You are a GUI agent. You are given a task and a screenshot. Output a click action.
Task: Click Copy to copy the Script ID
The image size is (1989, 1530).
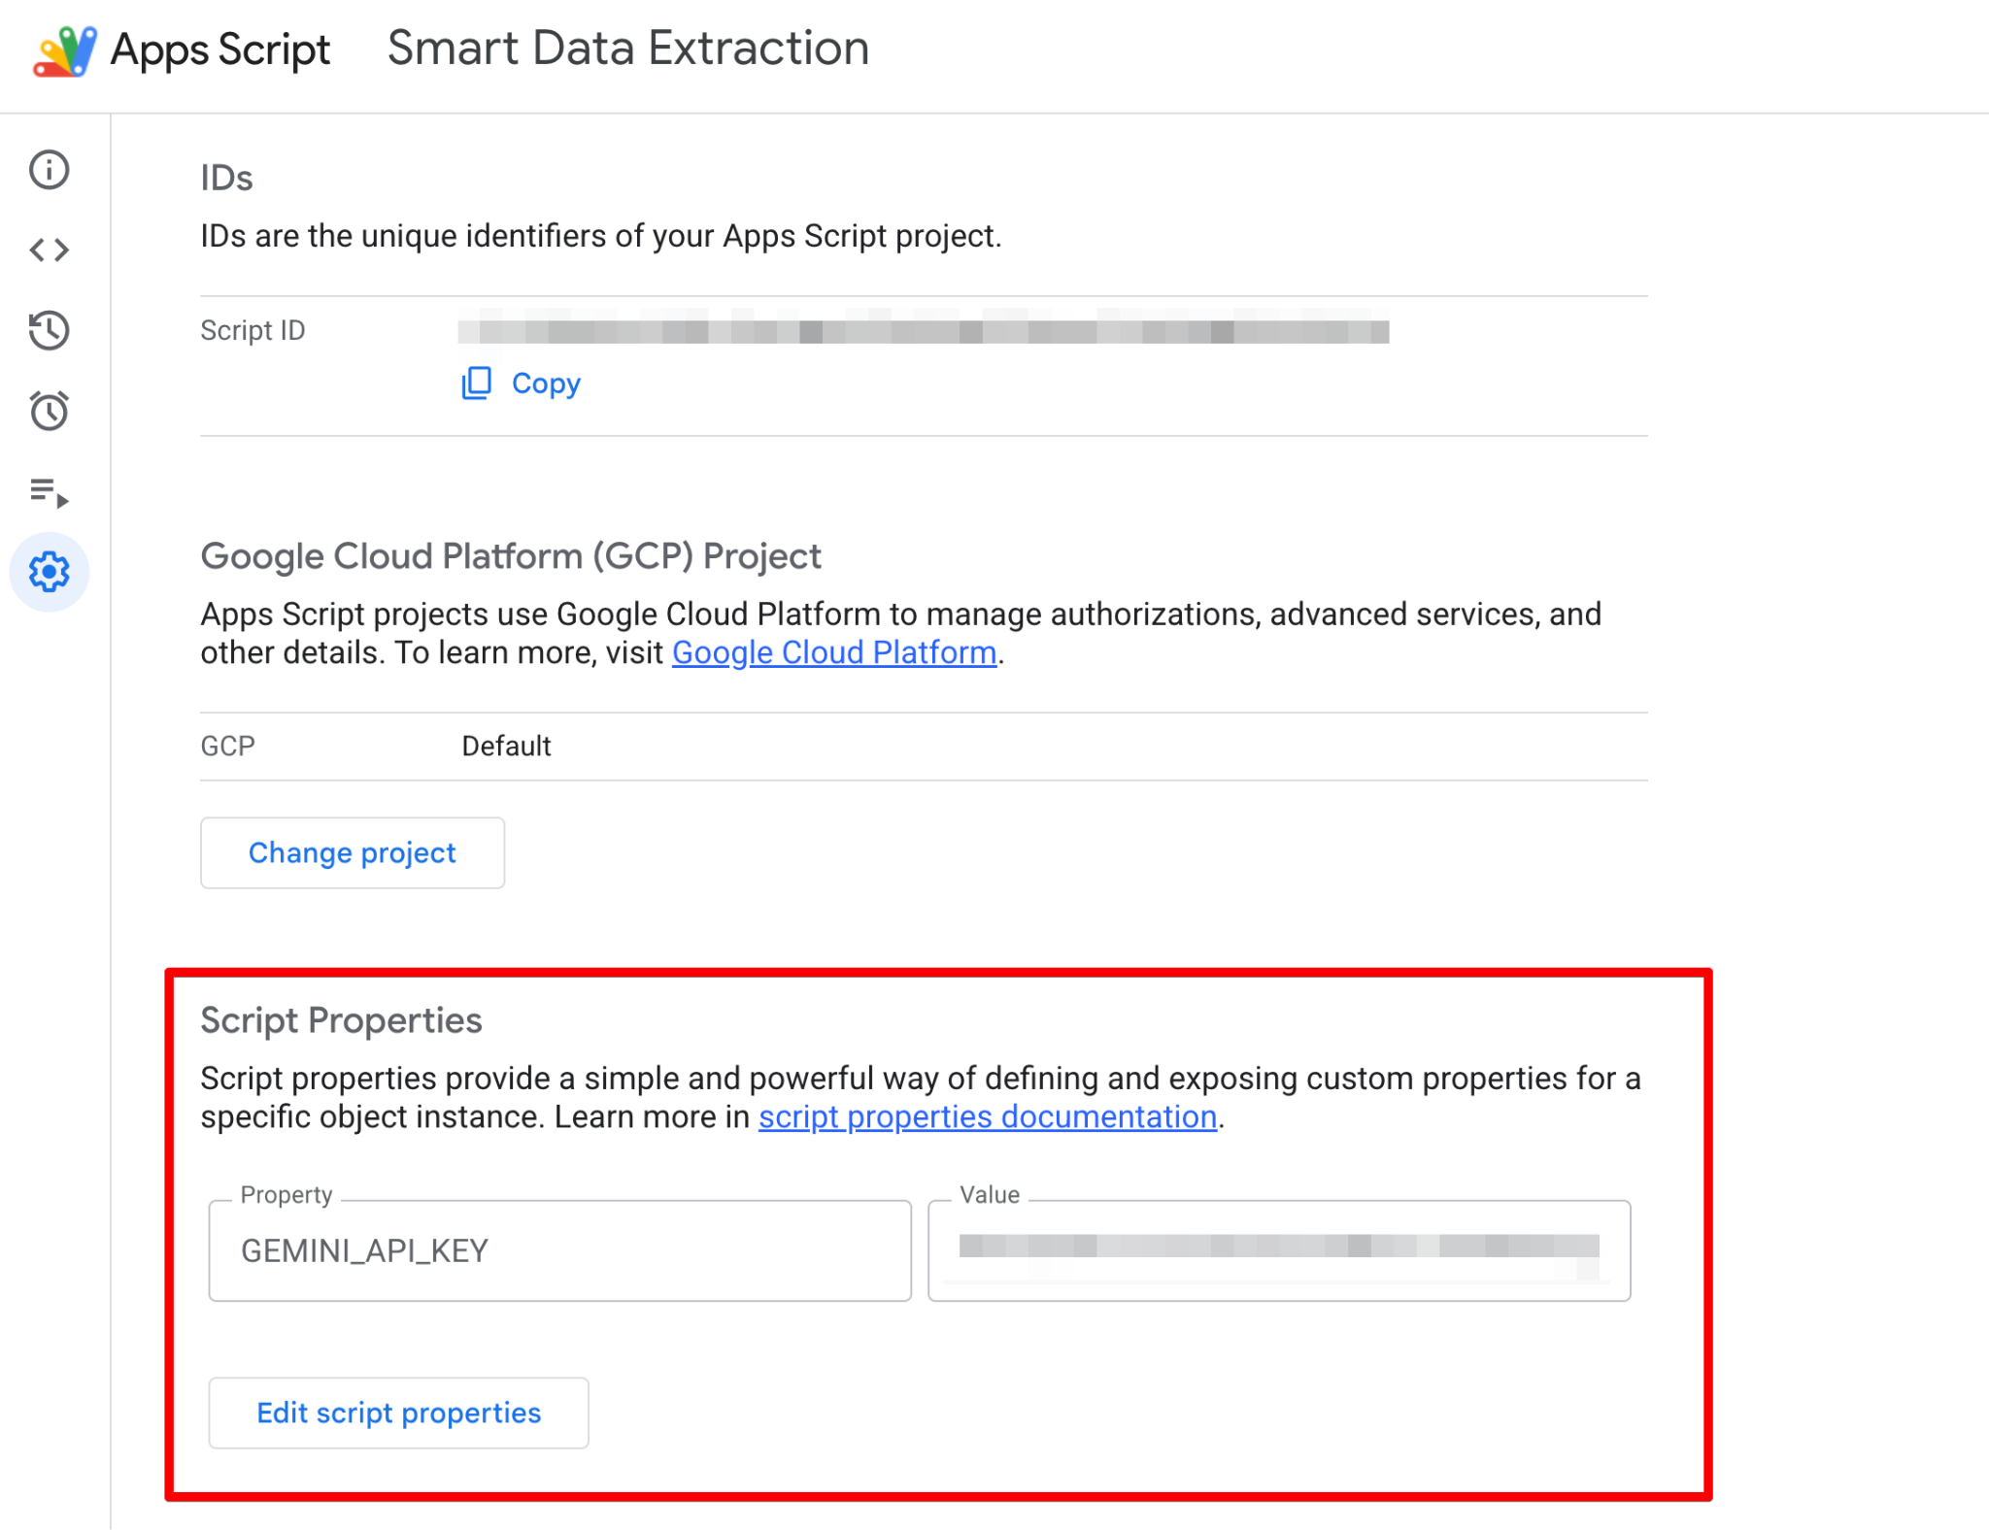546,383
